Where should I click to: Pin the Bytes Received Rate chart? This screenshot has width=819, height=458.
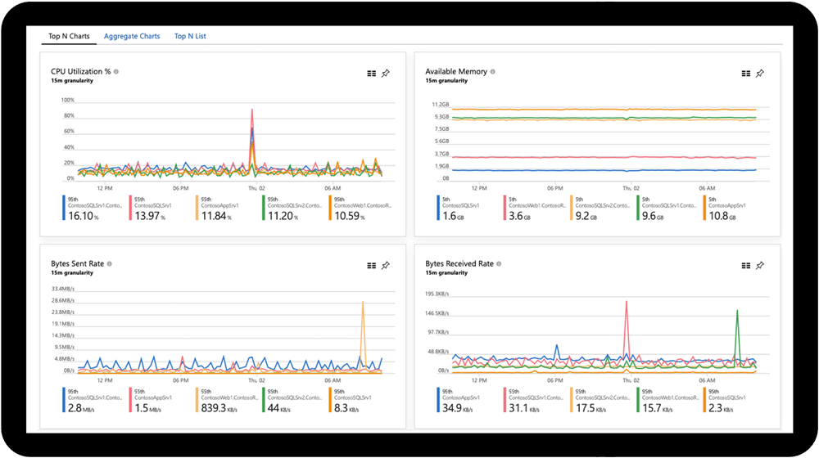tap(760, 266)
